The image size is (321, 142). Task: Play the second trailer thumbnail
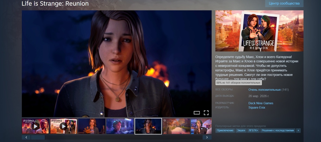tap(64, 126)
